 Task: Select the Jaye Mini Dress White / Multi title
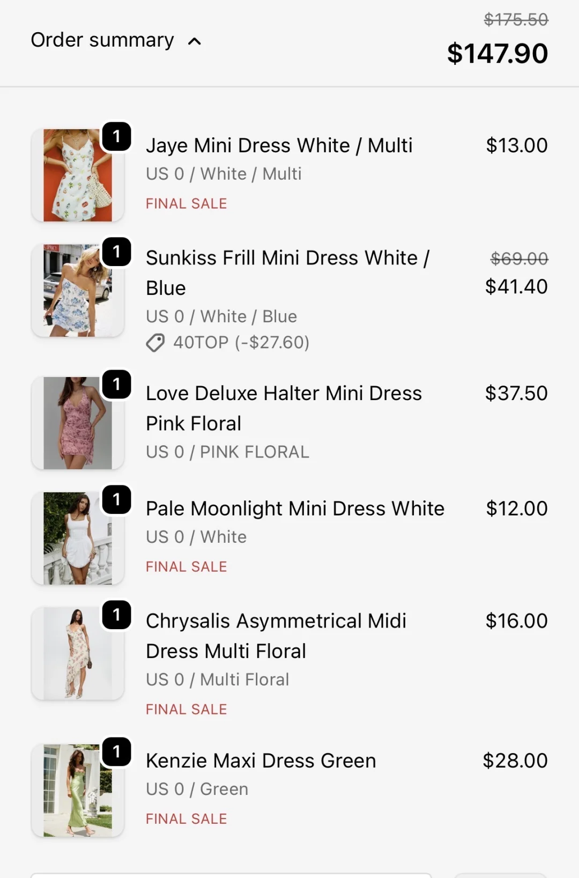coord(279,145)
